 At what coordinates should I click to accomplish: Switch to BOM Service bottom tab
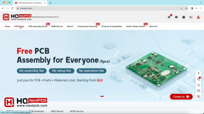(77, 111)
